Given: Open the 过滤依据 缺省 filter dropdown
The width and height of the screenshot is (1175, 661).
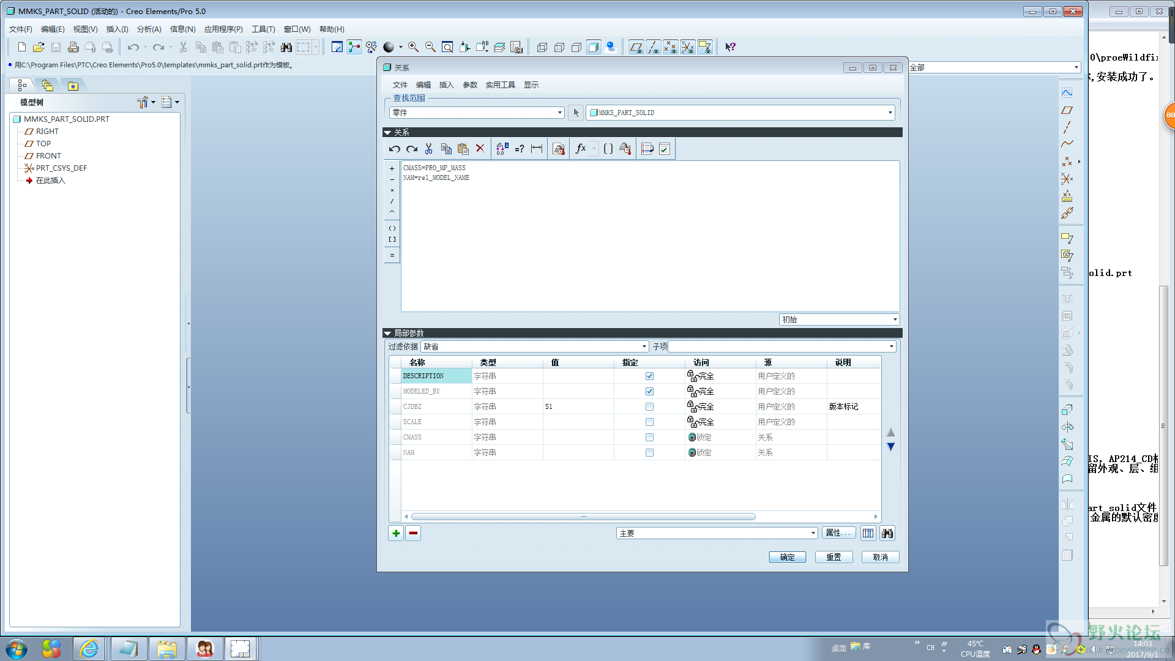Looking at the screenshot, I should click(534, 346).
